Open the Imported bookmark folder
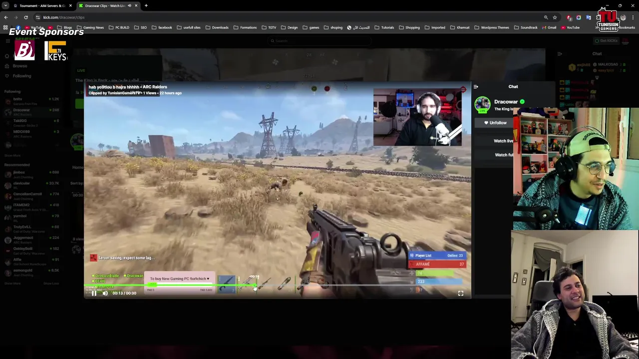This screenshot has width=639, height=359. (x=435, y=27)
